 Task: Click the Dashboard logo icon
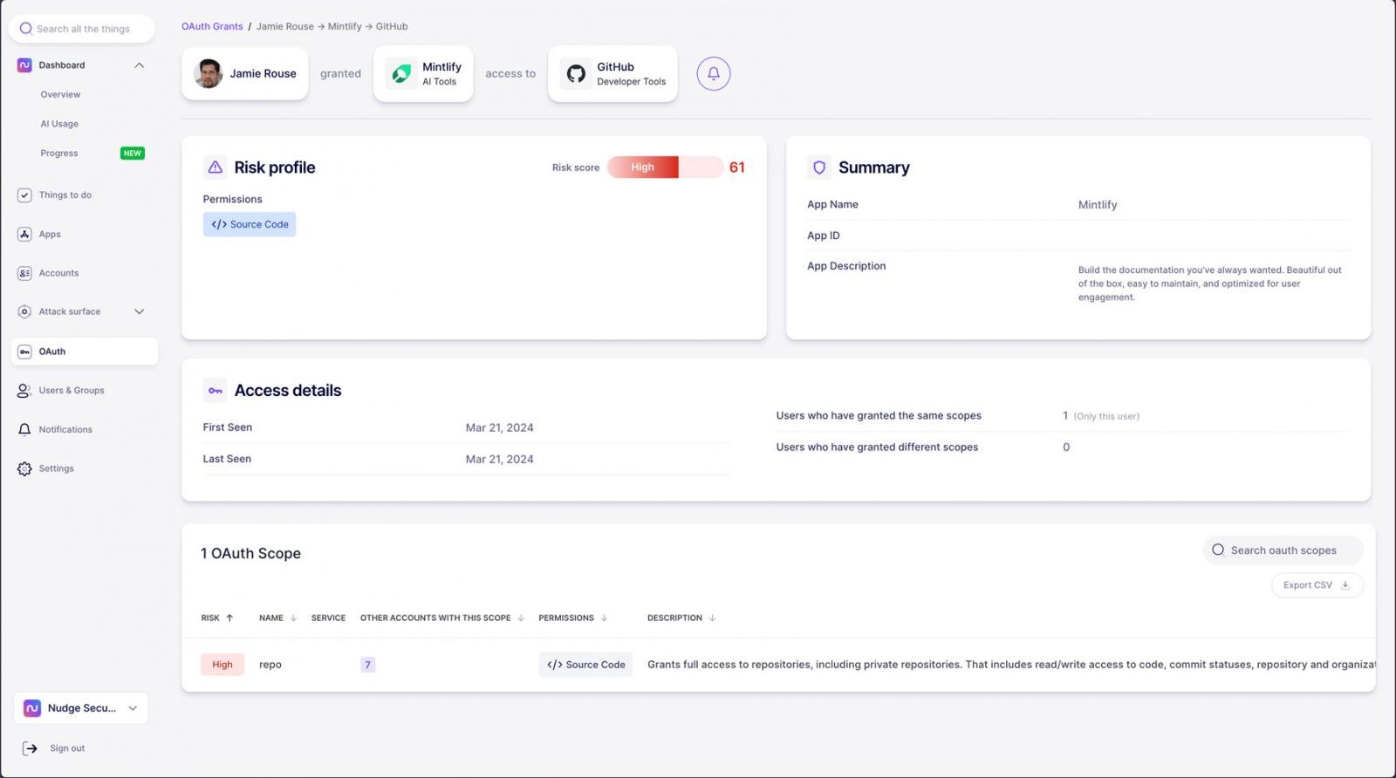pyautogui.click(x=24, y=65)
